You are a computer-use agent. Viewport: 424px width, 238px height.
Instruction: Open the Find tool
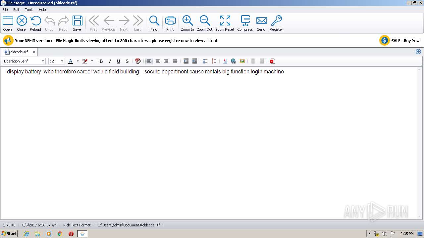pos(154,23)
